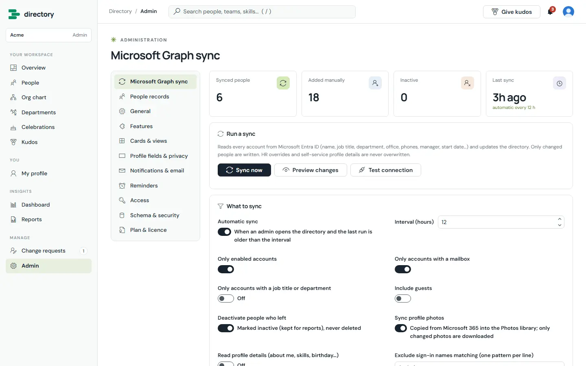Click the Org chart sidebar icon

tap(13, 98)
